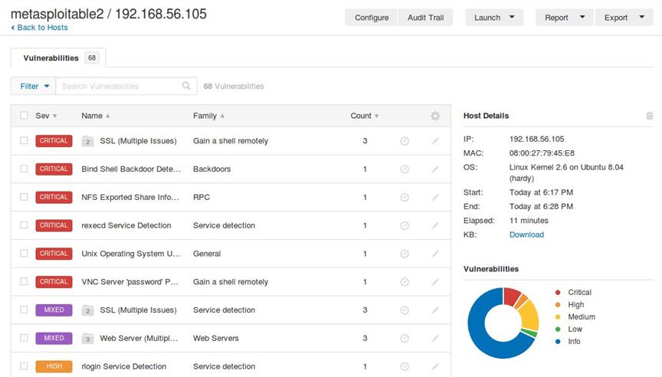Click the yellow Medium legend dot

tap(558, 317)
